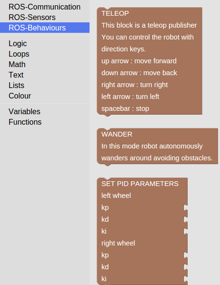This screenshot has width=220, height=285.
Task: Select the Text category
Action: [x=16, y=75]
